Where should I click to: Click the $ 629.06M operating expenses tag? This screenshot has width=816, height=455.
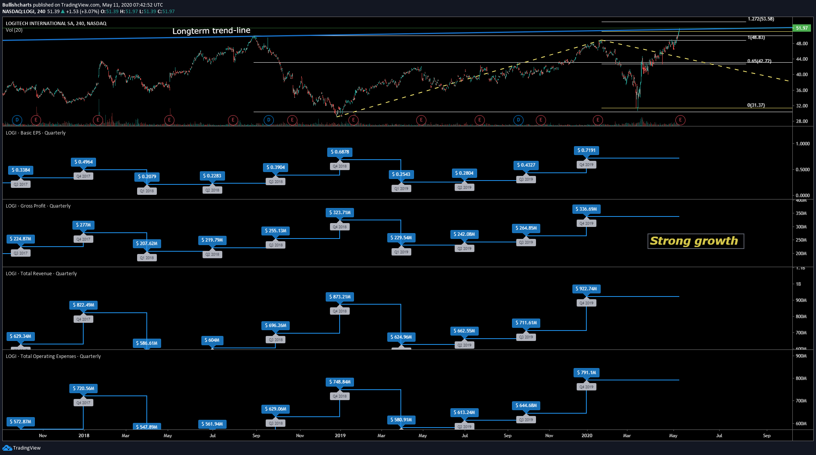click(x=276, y=409)
